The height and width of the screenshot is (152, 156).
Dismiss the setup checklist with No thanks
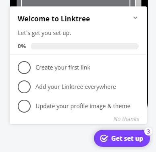point(126,119)
